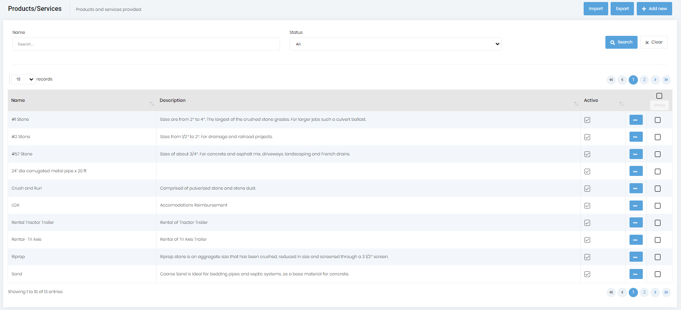Viewport: 681px width, 310px height.
Task: Go to last page in top pagination
Action: coord(666,80)
